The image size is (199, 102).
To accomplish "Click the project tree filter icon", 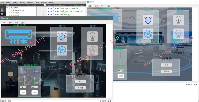I will [x=28, y=5].
